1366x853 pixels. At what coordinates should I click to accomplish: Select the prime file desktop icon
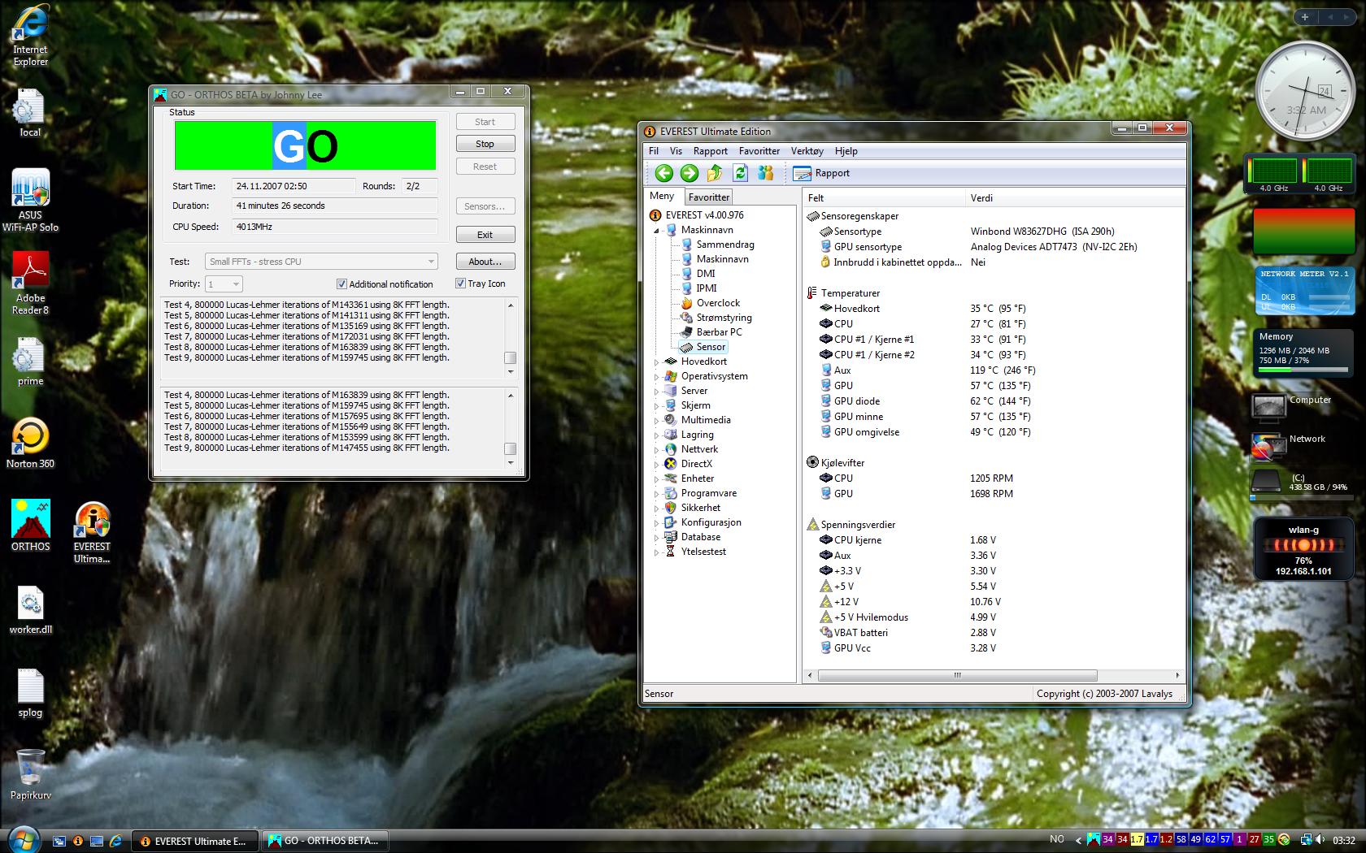click(30, 362)
